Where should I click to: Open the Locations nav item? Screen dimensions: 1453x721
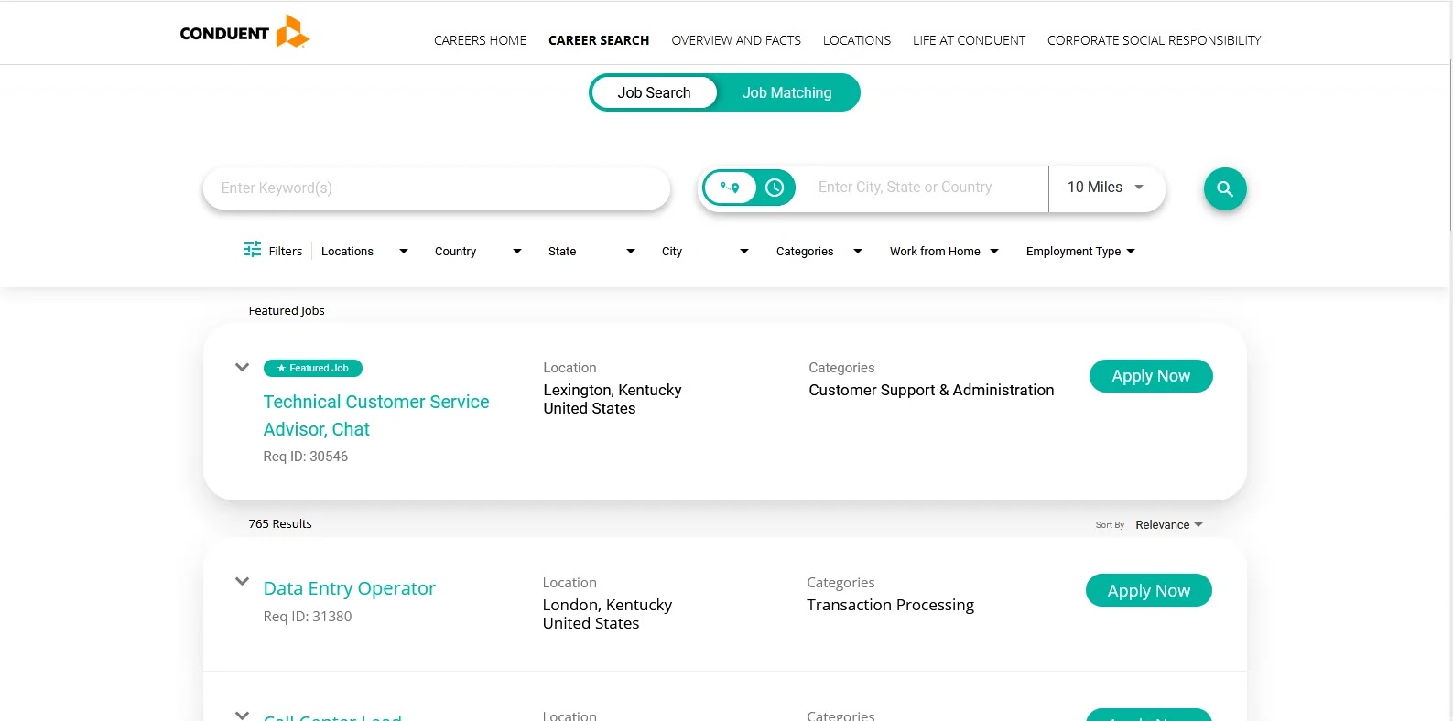point(857,40)
